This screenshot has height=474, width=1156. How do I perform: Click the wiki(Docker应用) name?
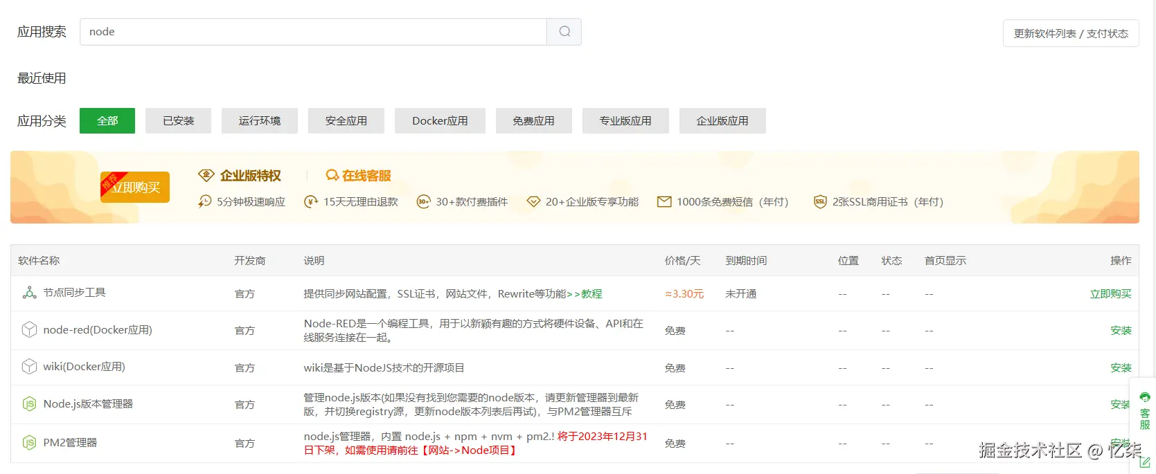(84, 367)
